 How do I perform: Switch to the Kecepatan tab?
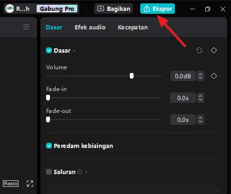[x=133, y=28]
